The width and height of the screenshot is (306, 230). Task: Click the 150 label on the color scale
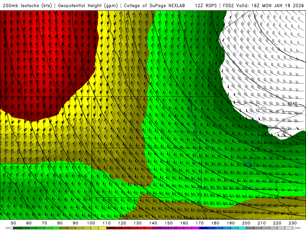click(x=169, y=223)
